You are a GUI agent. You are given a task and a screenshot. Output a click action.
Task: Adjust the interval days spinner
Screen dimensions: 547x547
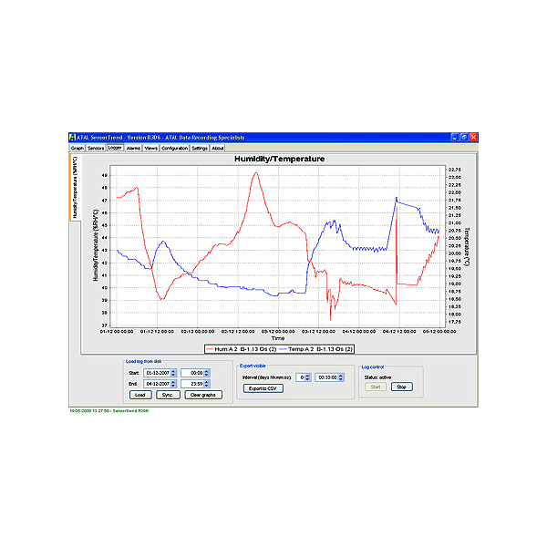coord(309,377)
